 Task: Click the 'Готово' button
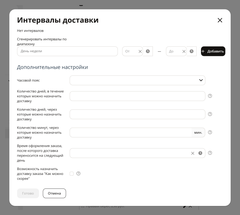tap(28, 193)
